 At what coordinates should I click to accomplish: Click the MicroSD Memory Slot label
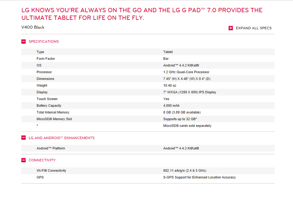54,119
